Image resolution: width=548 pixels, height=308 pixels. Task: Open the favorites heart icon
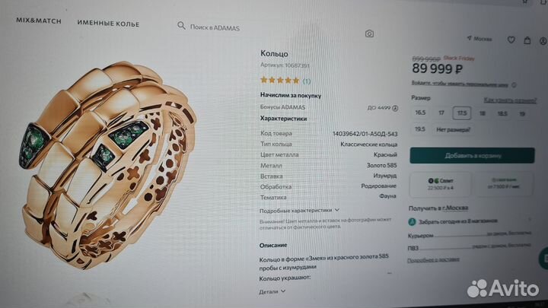511,40
